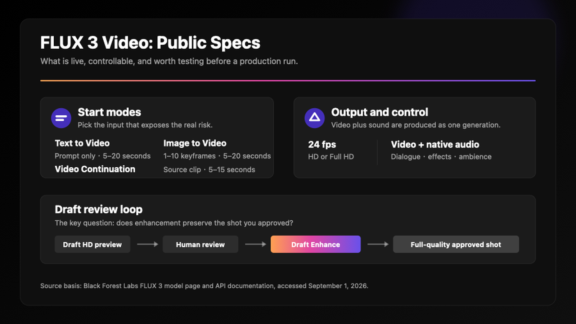The width and height of the screenshot is (576, 324).
Task: Click the arrow after Human review
Action: [256, 244]
